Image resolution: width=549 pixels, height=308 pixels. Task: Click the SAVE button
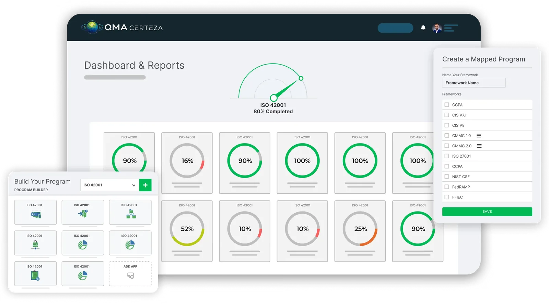(x=487, y=212)
